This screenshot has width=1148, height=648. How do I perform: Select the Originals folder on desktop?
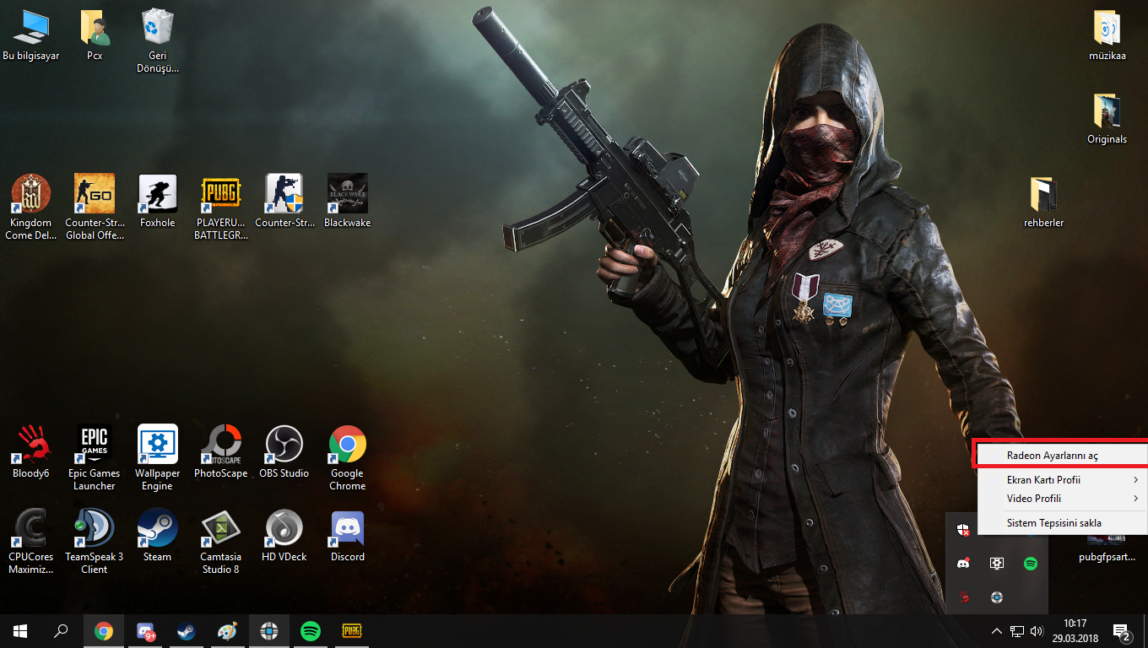1107,118
